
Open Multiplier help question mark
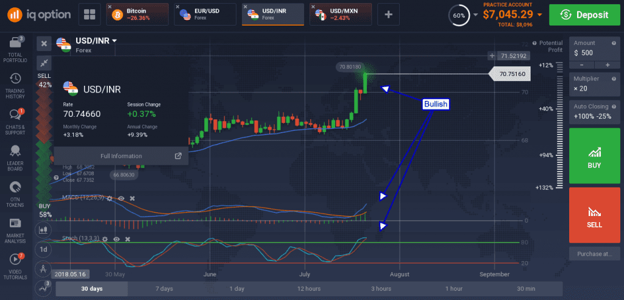[x=614, y=78]
